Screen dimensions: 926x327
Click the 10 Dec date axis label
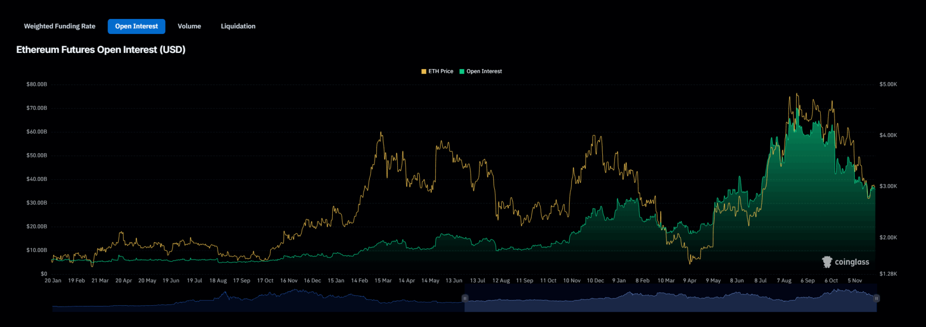pos(595,280)
